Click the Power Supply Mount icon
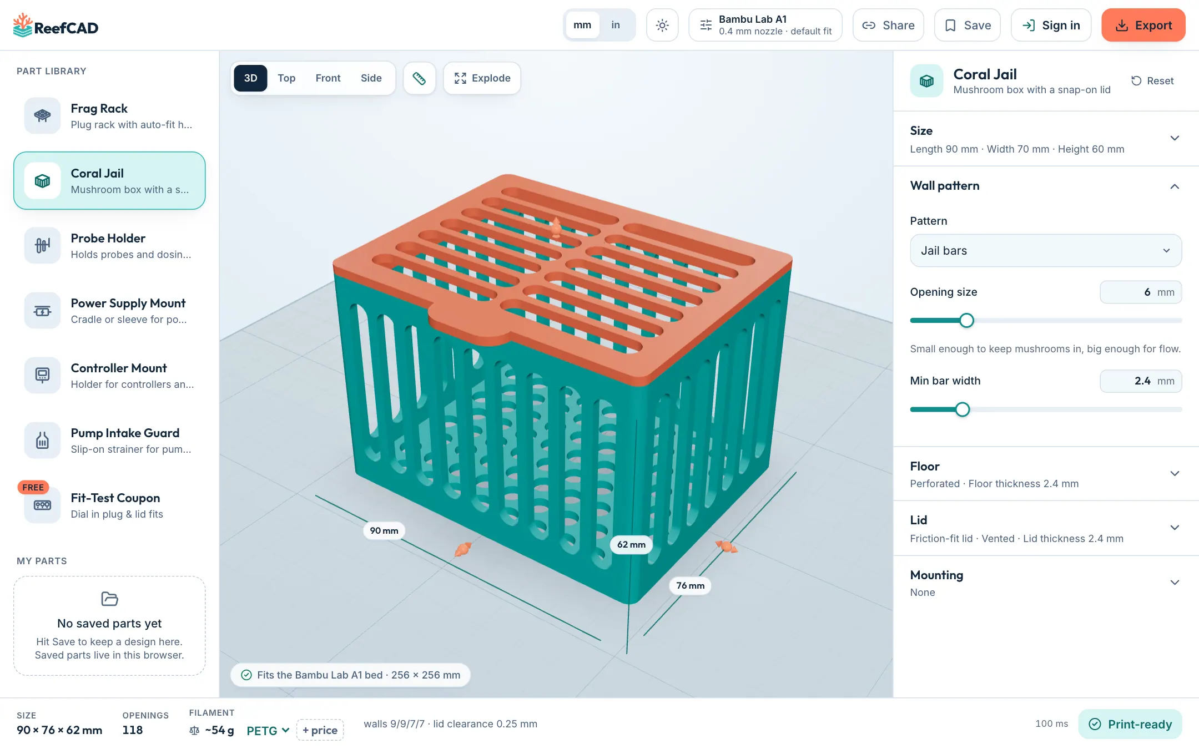 pyautogui.click(x=42, y=310)
